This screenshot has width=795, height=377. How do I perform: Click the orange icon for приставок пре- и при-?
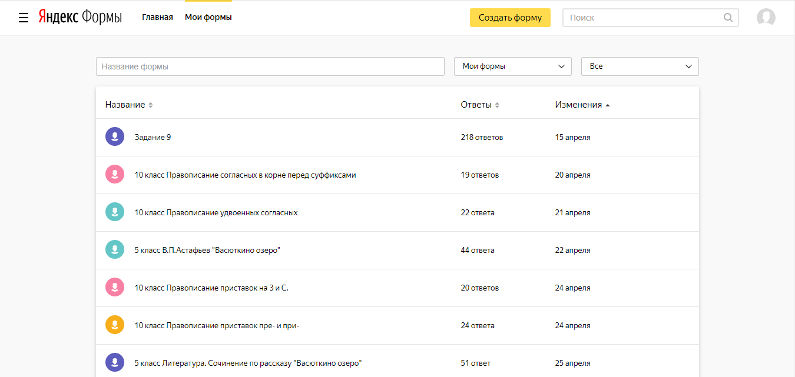pyautogui.click(x=115, y=325)
